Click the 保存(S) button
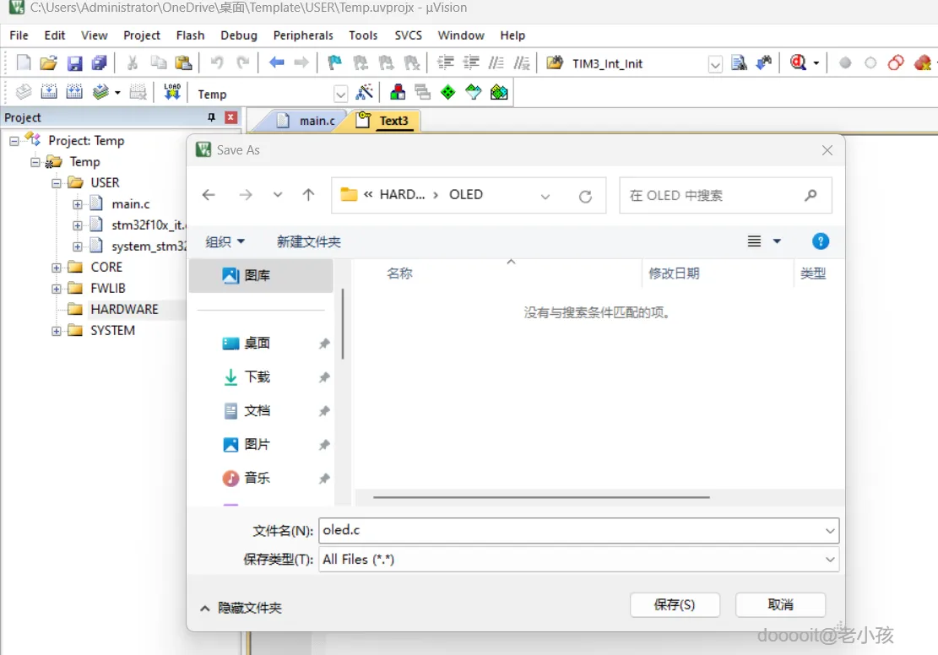The width and height of the screenshot is (938, 655). tap(675, 604)
